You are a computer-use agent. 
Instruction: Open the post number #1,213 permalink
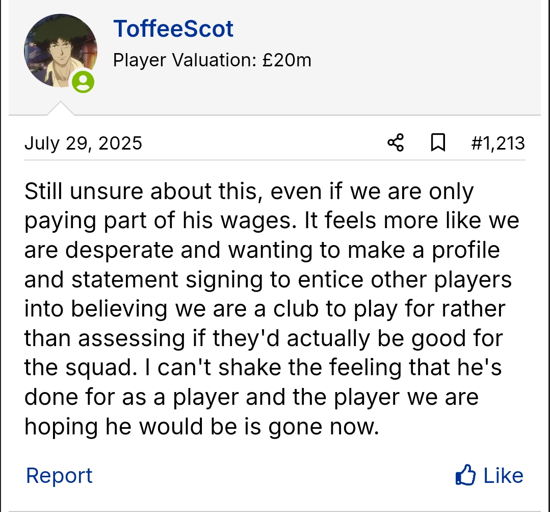pos(497,143)
